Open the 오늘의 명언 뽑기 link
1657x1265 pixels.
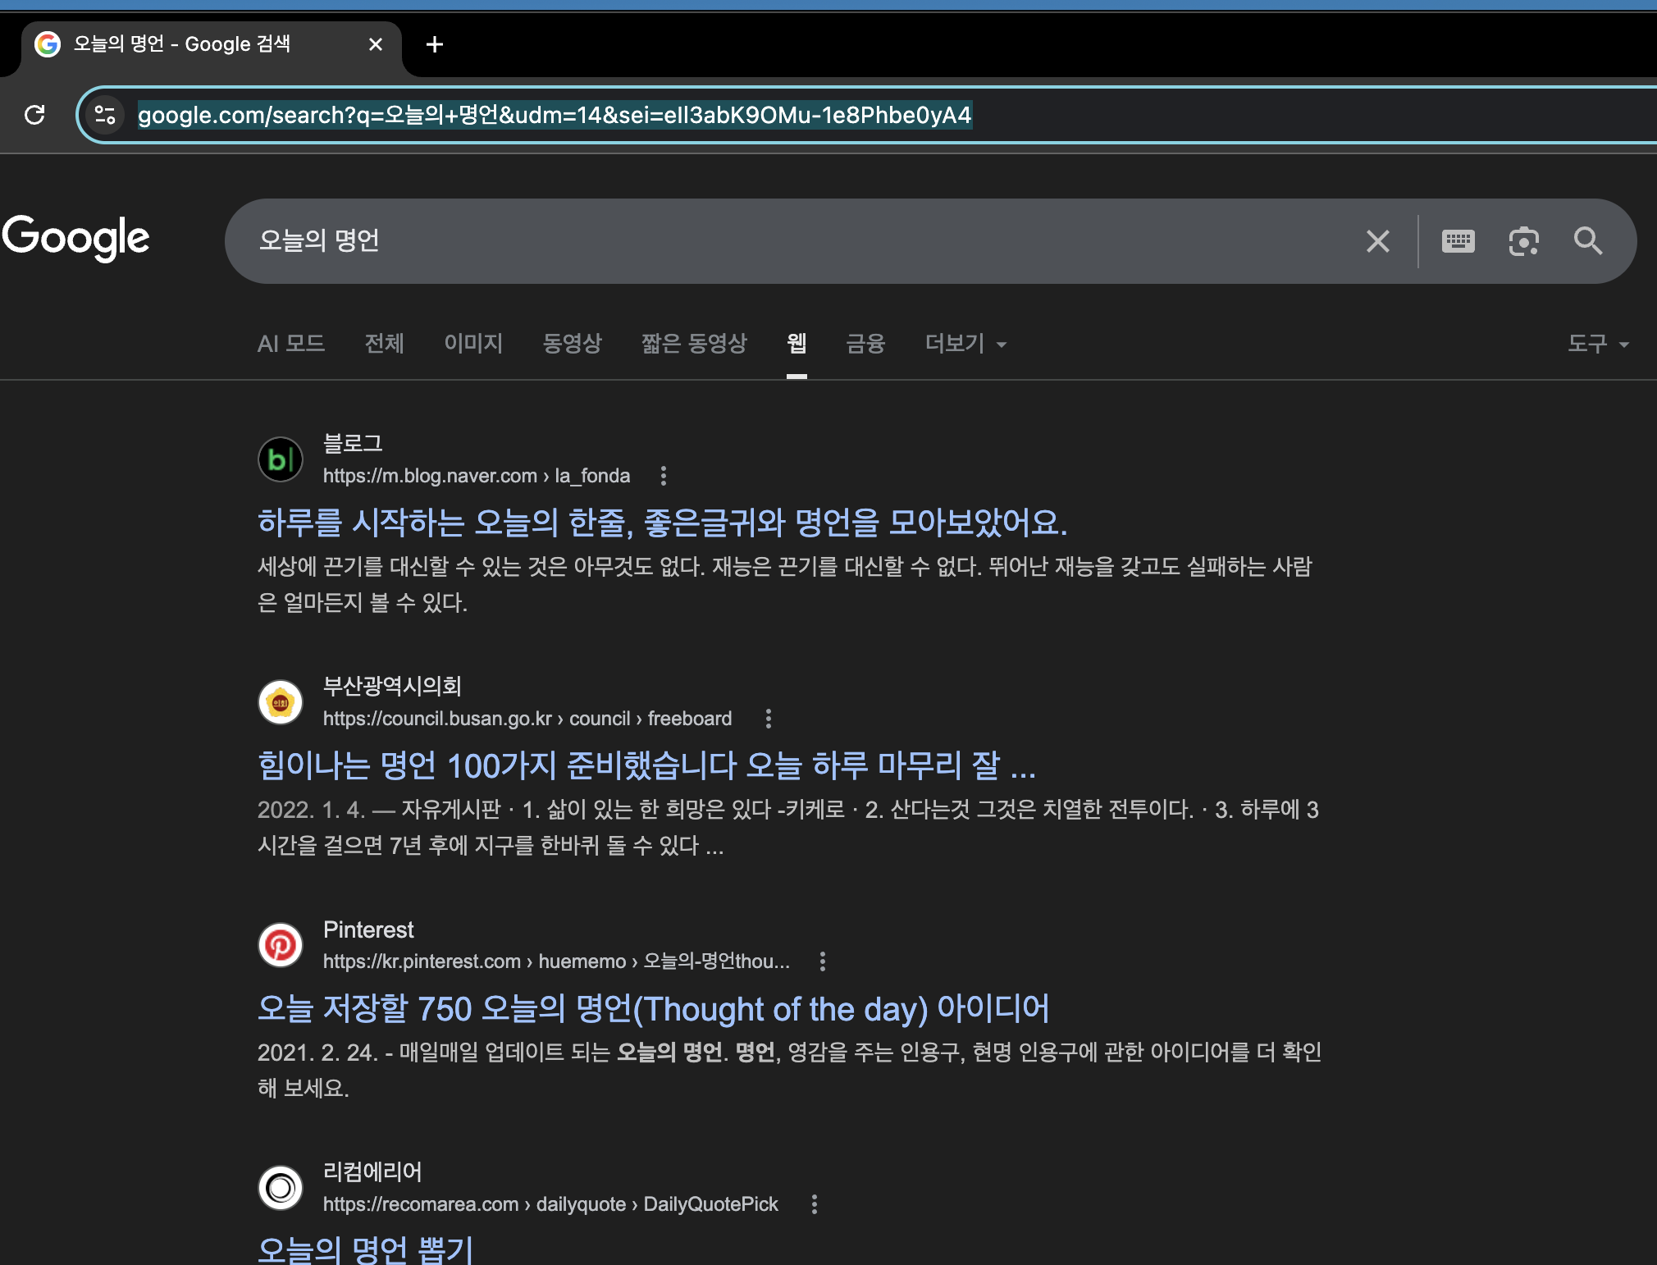(365, 1249)
